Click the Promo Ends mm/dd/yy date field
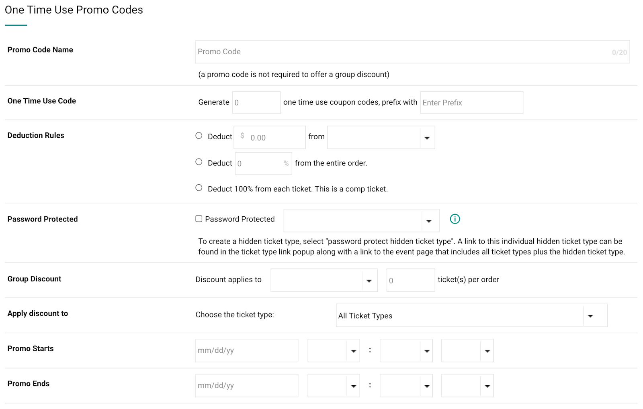This screenshot has height=409, width=643. (246, 385)
